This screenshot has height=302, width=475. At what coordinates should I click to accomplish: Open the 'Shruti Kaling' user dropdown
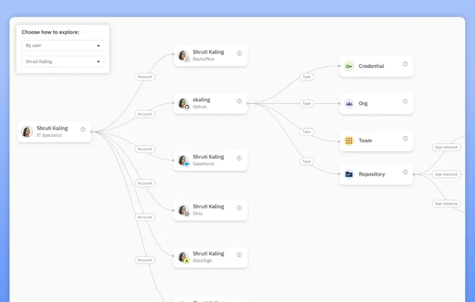coord(62,62)
